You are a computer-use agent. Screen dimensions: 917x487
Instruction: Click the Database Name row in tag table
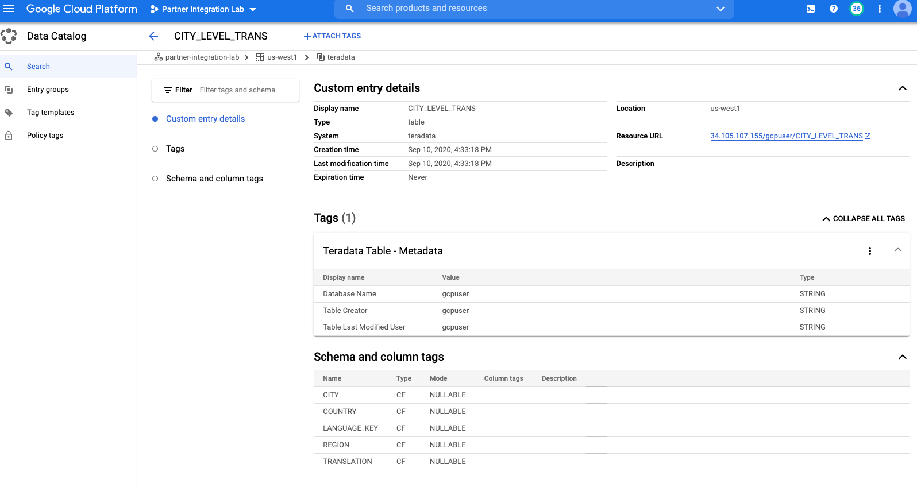(611, 294)
